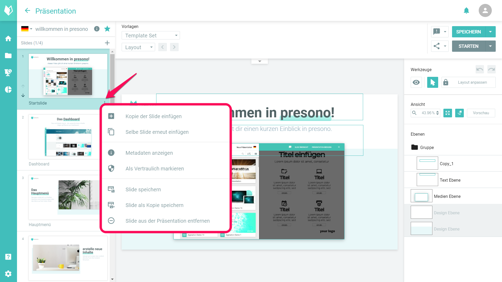
Task: Select the Startslide thumbnail
Action: 68,76
